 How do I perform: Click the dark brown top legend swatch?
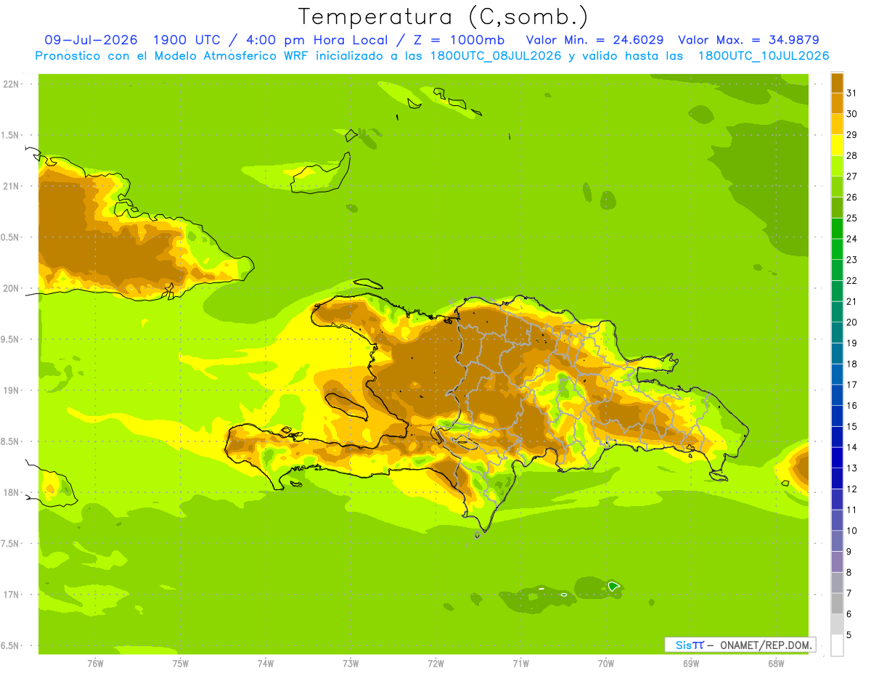pyautogui.click(x=837, y=83)
